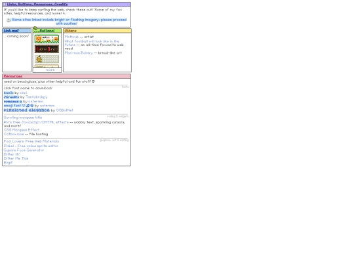Click the 'Link me?' panel heading
Image resolution: width=354 pixels, height=266 pixels.
click(x=11, y=31)
